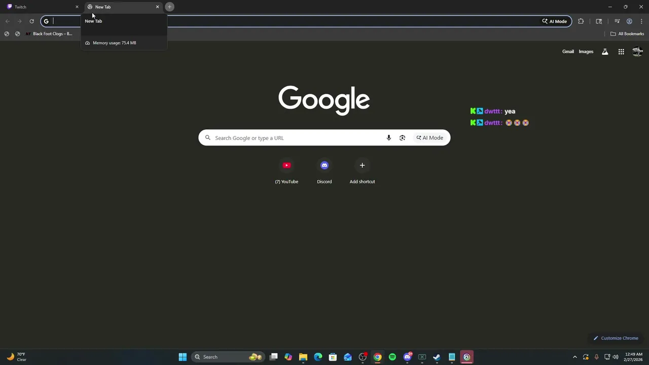Click first globe bookmark in bookmarks bar
The width and height of the screenshot is (649, 365).
[7, 34]
